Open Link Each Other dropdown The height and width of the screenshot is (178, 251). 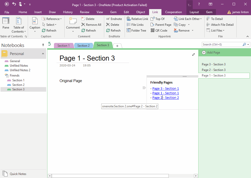pos(188,19)
